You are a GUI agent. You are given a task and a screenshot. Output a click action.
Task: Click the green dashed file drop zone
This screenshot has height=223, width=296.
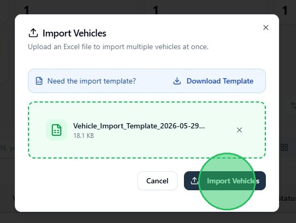tap(147, 130)
